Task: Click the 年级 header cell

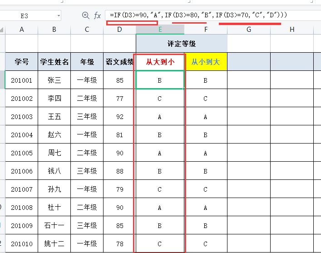Action: [87, 62]
